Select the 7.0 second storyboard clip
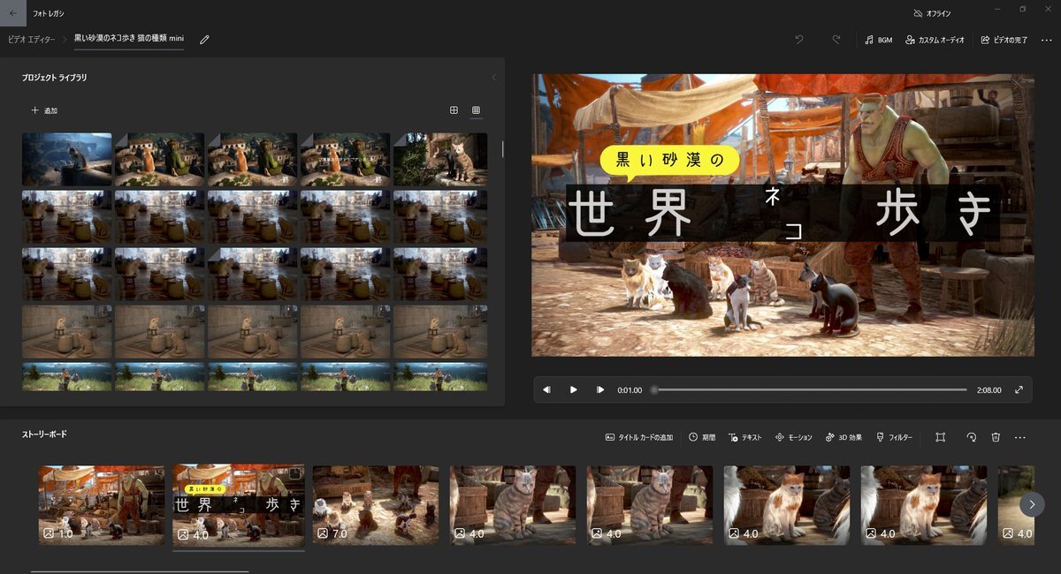The height and width of the screenshot is (574, 1061). (376, 505)
